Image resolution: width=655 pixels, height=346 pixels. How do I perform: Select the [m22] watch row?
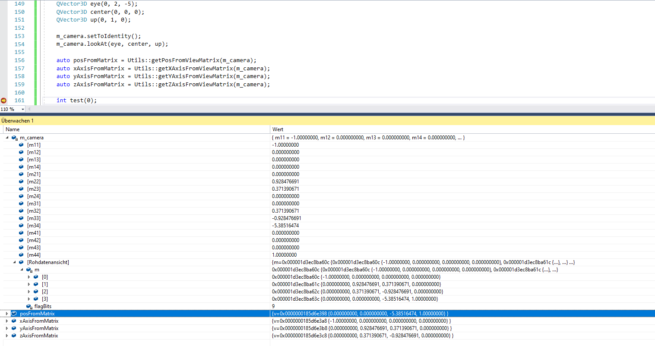point(34,182)
